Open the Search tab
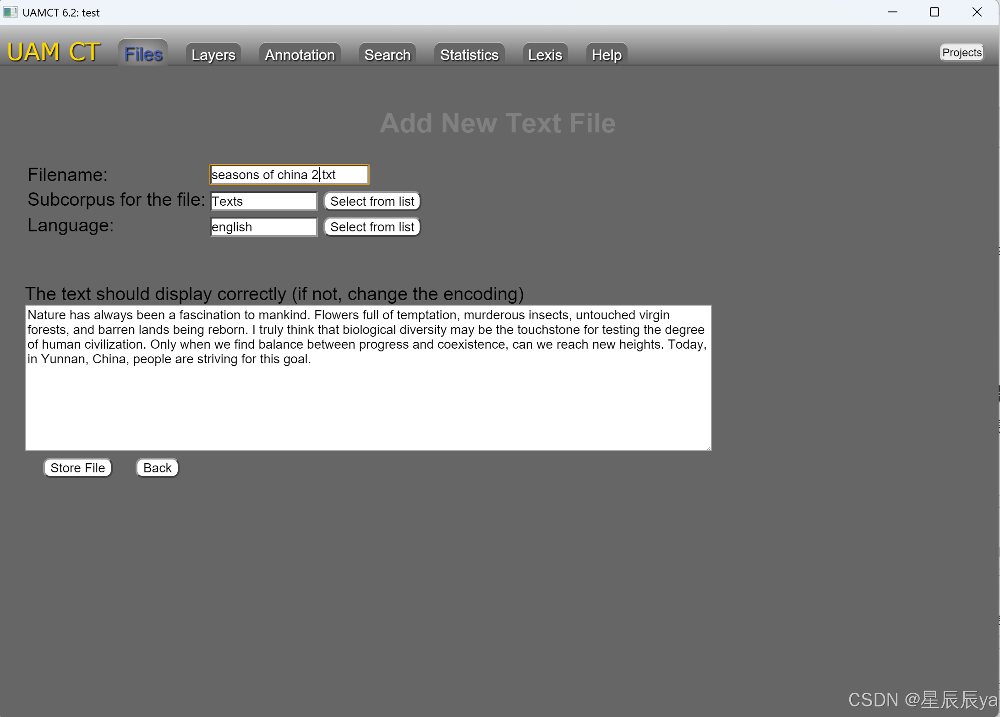Viewport: 1000px width, 717px height. coord(387,54)
